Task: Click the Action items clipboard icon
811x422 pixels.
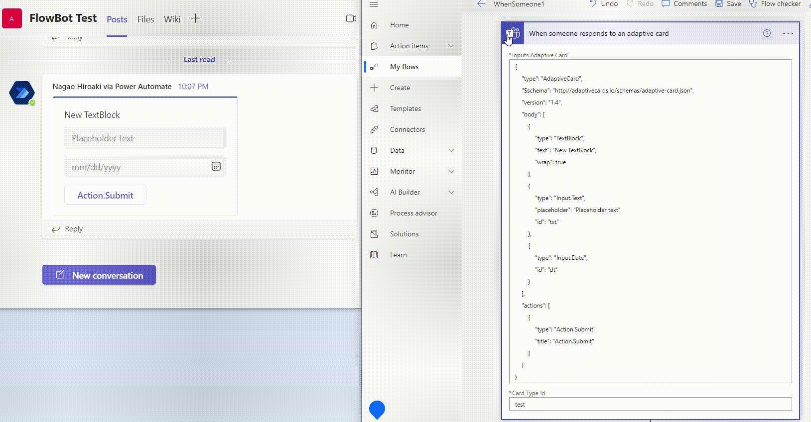Action: click(374, 46)
